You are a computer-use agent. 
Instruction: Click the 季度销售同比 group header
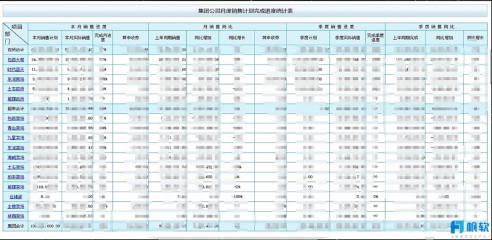point(436,27)
